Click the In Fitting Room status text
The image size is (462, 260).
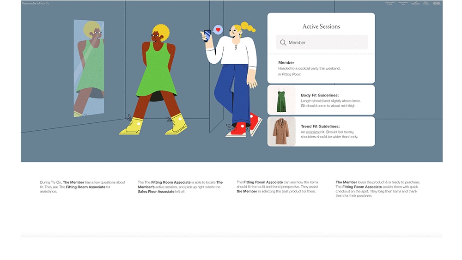[290, 74]
